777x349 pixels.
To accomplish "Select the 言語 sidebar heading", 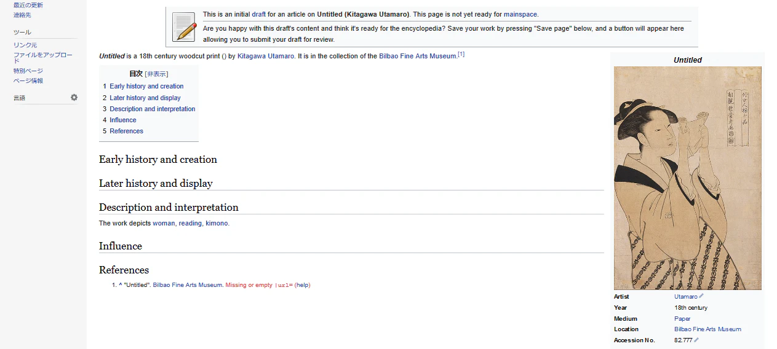I will 19,98.
